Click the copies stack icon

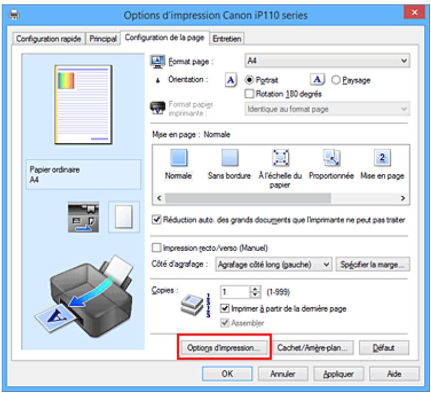(193, 305)
